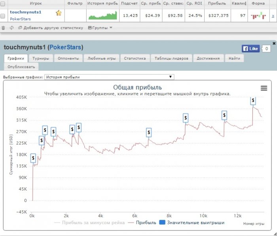277x236 pixels.
Task: Click the trash delete icon
Action: pyautogui.click(x=4, y=28)
